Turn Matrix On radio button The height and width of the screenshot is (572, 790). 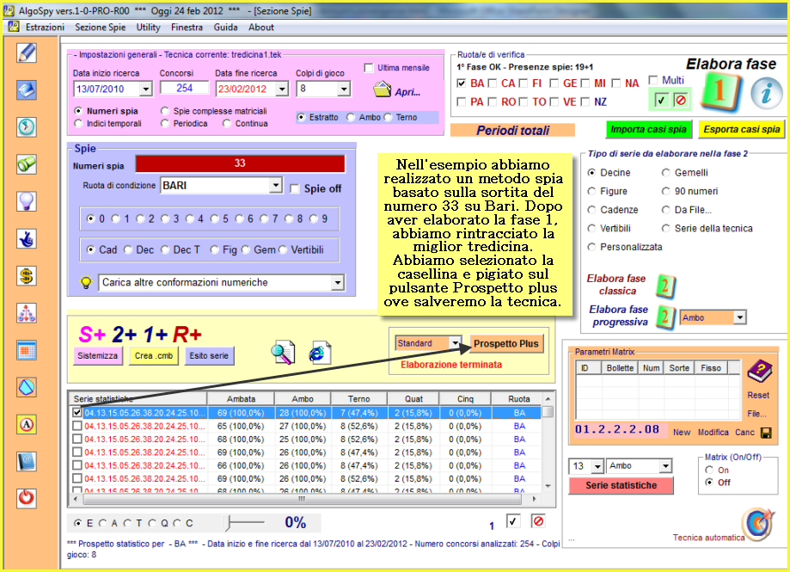[709, 470]
